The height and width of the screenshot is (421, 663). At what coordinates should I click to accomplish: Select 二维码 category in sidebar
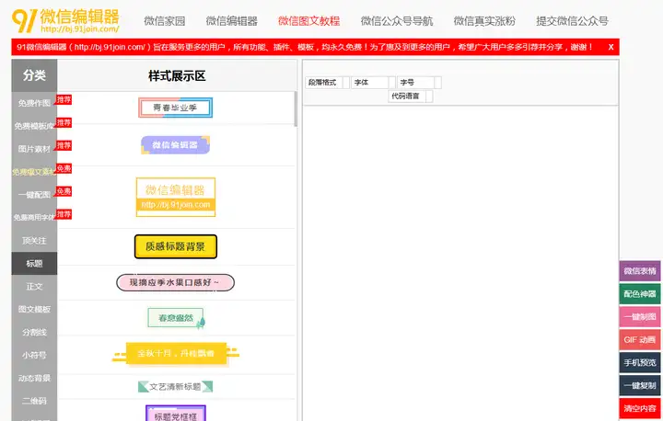click(x=34, y=401)
